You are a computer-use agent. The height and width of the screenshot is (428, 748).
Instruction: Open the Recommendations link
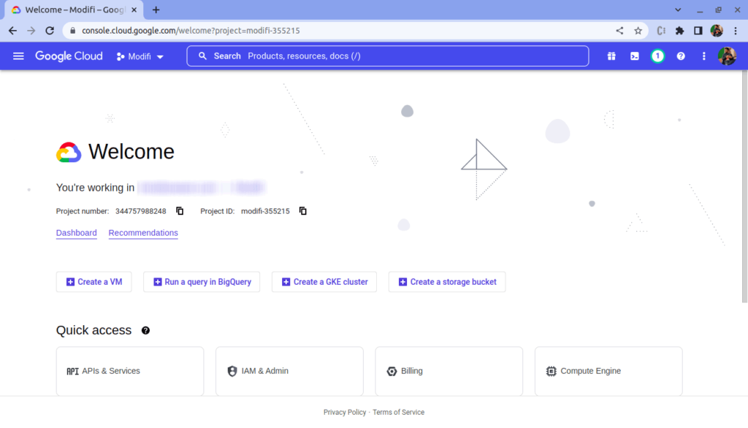pyautogui.click(x=143, y=233)
